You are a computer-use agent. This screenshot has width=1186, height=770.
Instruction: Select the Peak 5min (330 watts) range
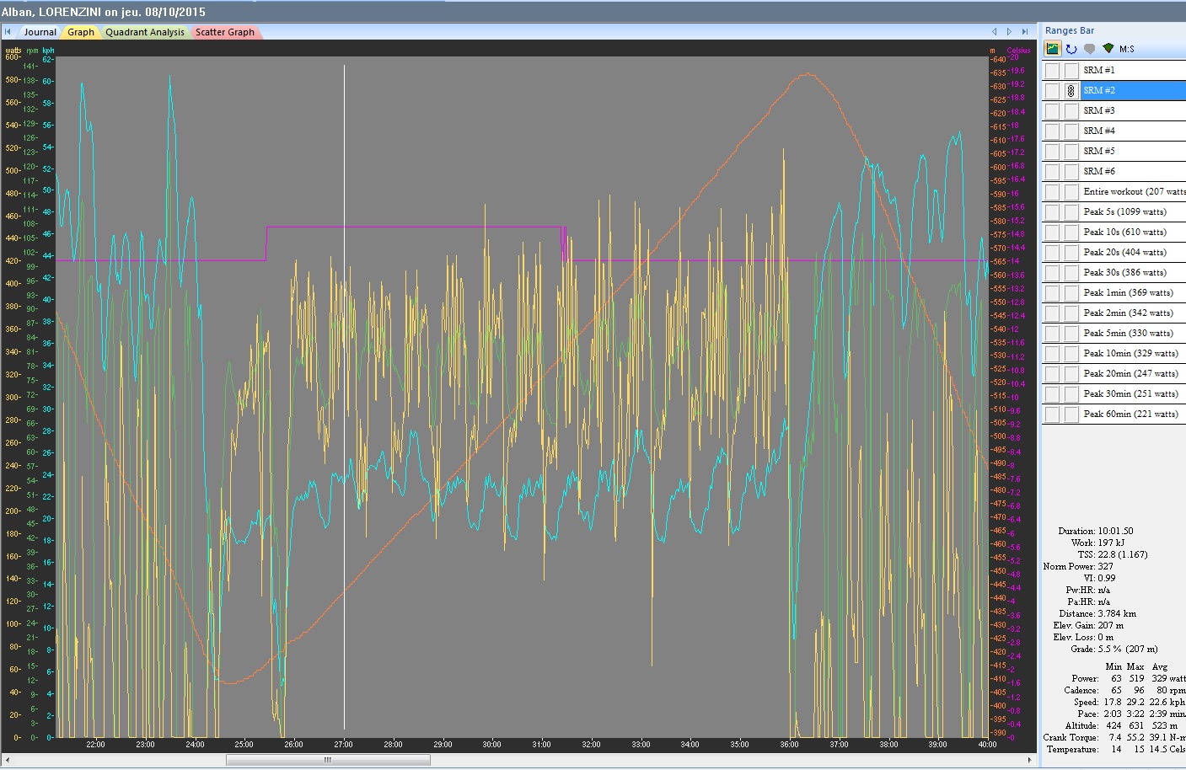(1133, 334)
